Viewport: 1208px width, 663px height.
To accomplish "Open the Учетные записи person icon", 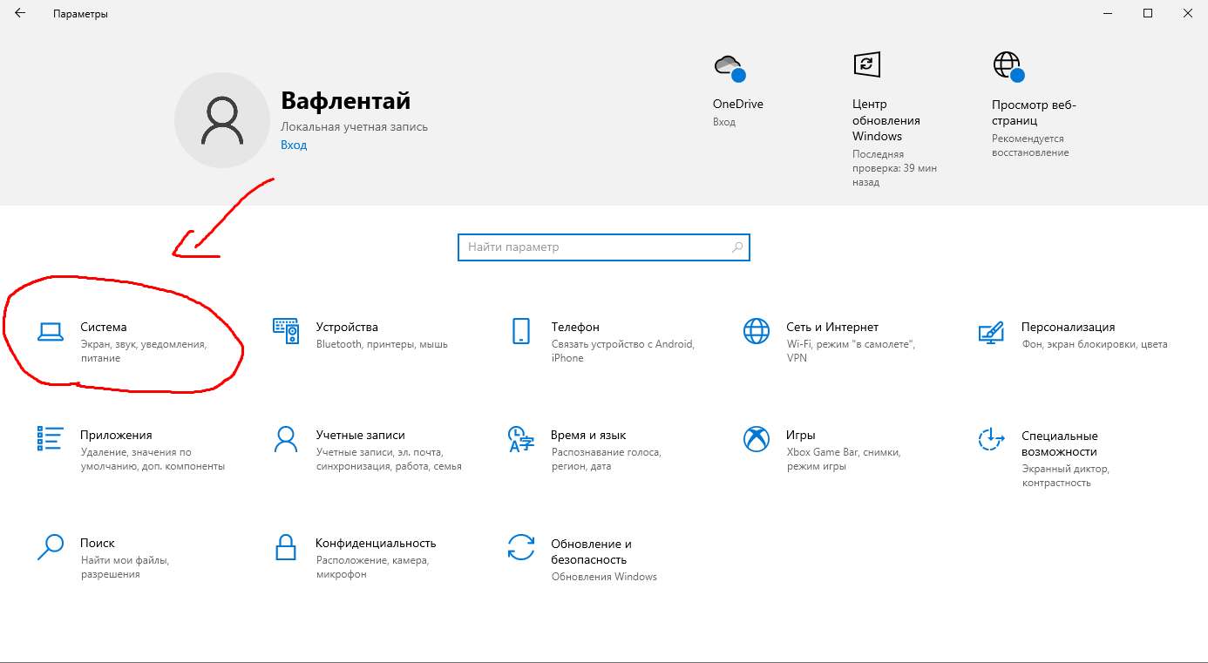I will tap(286, 439).
